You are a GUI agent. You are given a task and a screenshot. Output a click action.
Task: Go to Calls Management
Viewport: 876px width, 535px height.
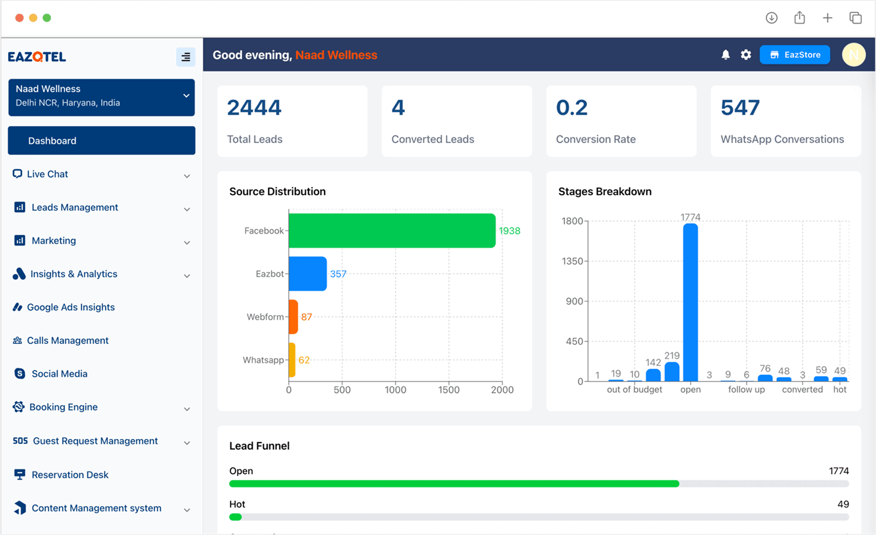point(68,340)
